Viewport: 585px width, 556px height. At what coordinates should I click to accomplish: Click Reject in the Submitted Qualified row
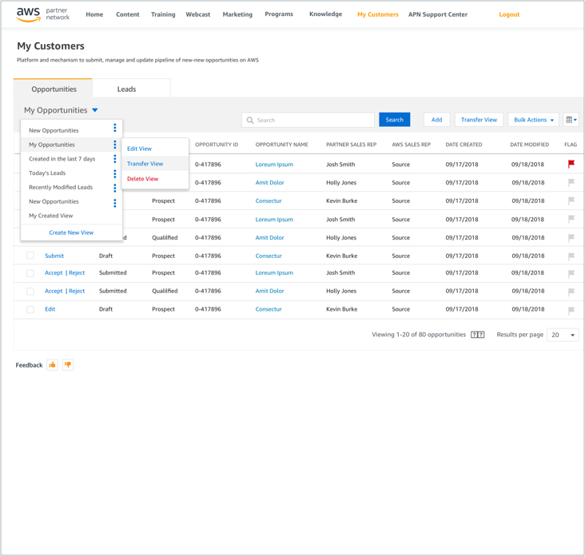click(77, 291)
